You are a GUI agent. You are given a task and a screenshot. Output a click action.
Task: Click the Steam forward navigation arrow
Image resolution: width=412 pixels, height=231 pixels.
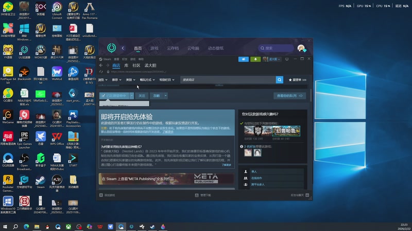click(x=108, y=65)
